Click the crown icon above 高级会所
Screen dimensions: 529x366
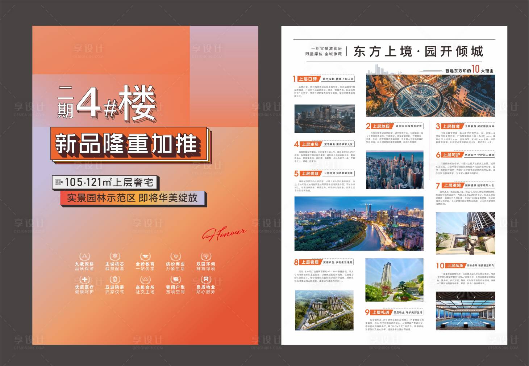click(x=145, y=279)
